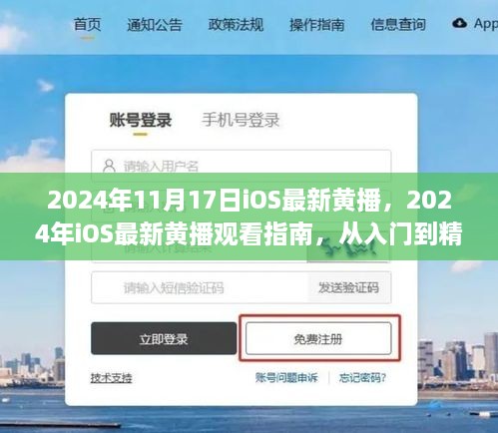Click the cloud download App icon
The width and height of the screenshot is (498, 433).
459,23
